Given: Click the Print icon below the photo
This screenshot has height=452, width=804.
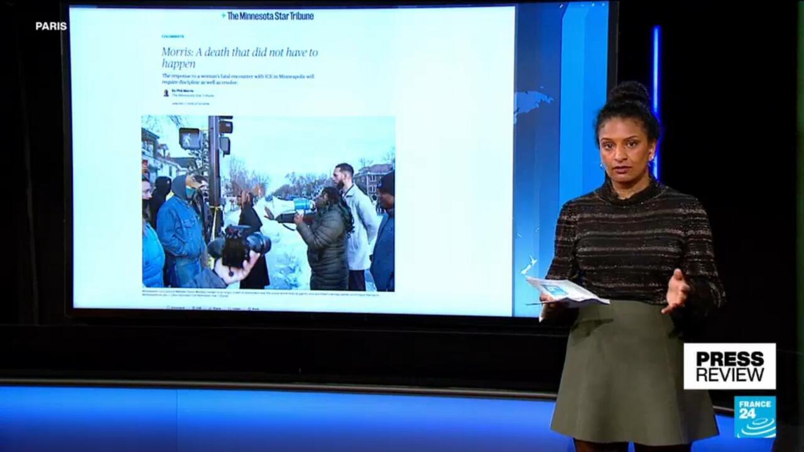Looking at the screenshot, I should [x=253, y=308].
